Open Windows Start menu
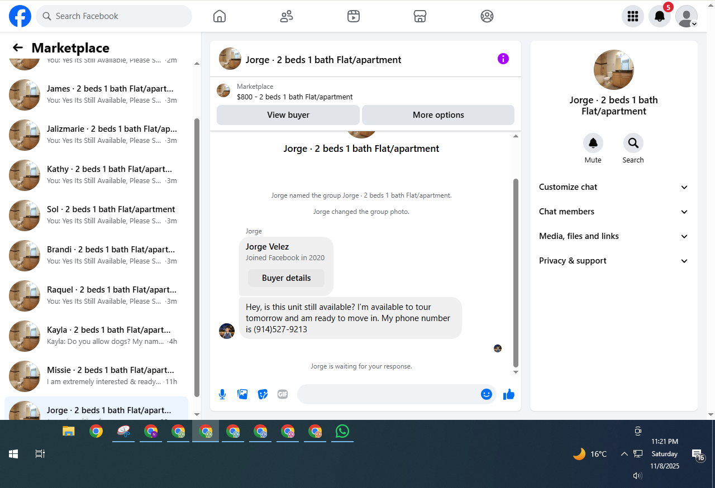 click(13, 454)
